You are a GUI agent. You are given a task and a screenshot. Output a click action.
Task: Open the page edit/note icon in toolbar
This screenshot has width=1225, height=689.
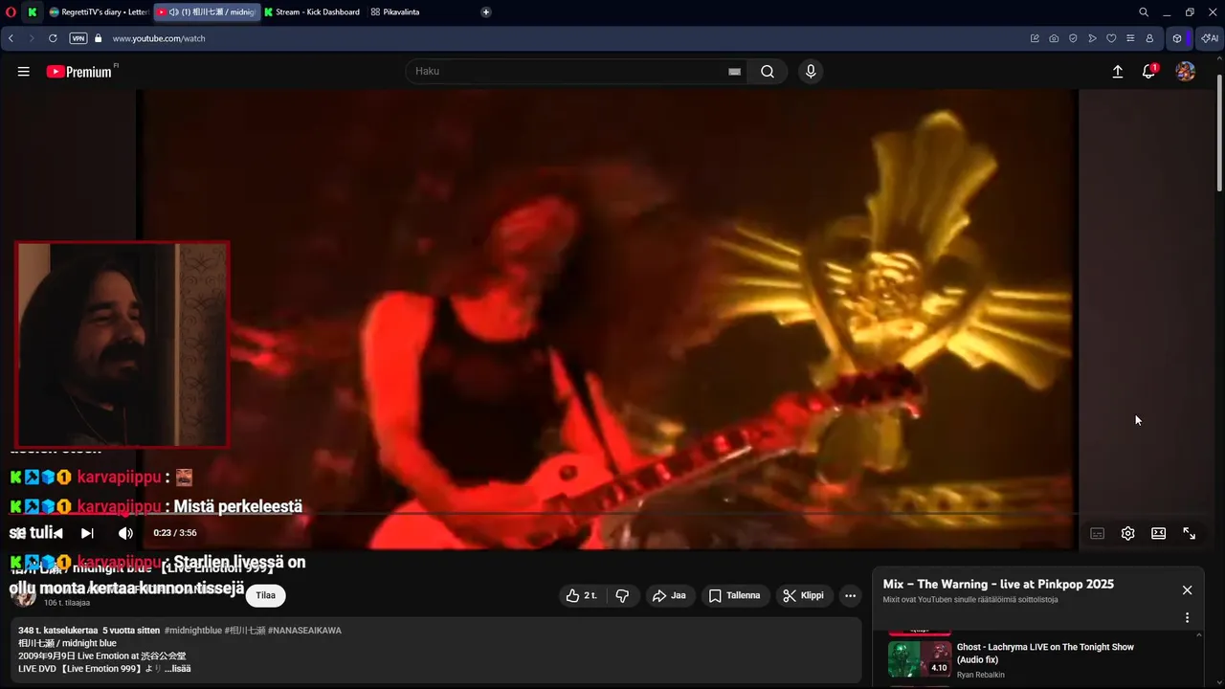click(1035, 38)
